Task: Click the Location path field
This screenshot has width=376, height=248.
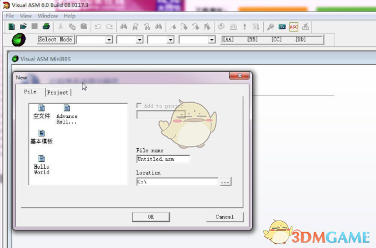Action: (x=177, y=181)
